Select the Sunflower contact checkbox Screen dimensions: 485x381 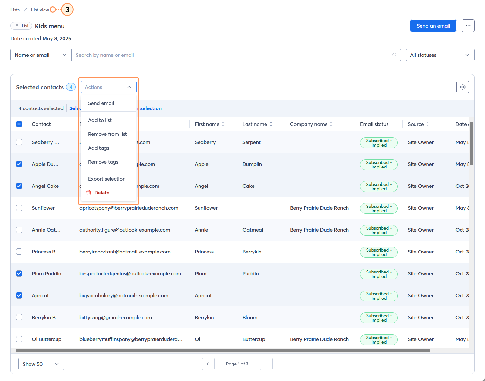pyautogui.click(x=19, y=208)
